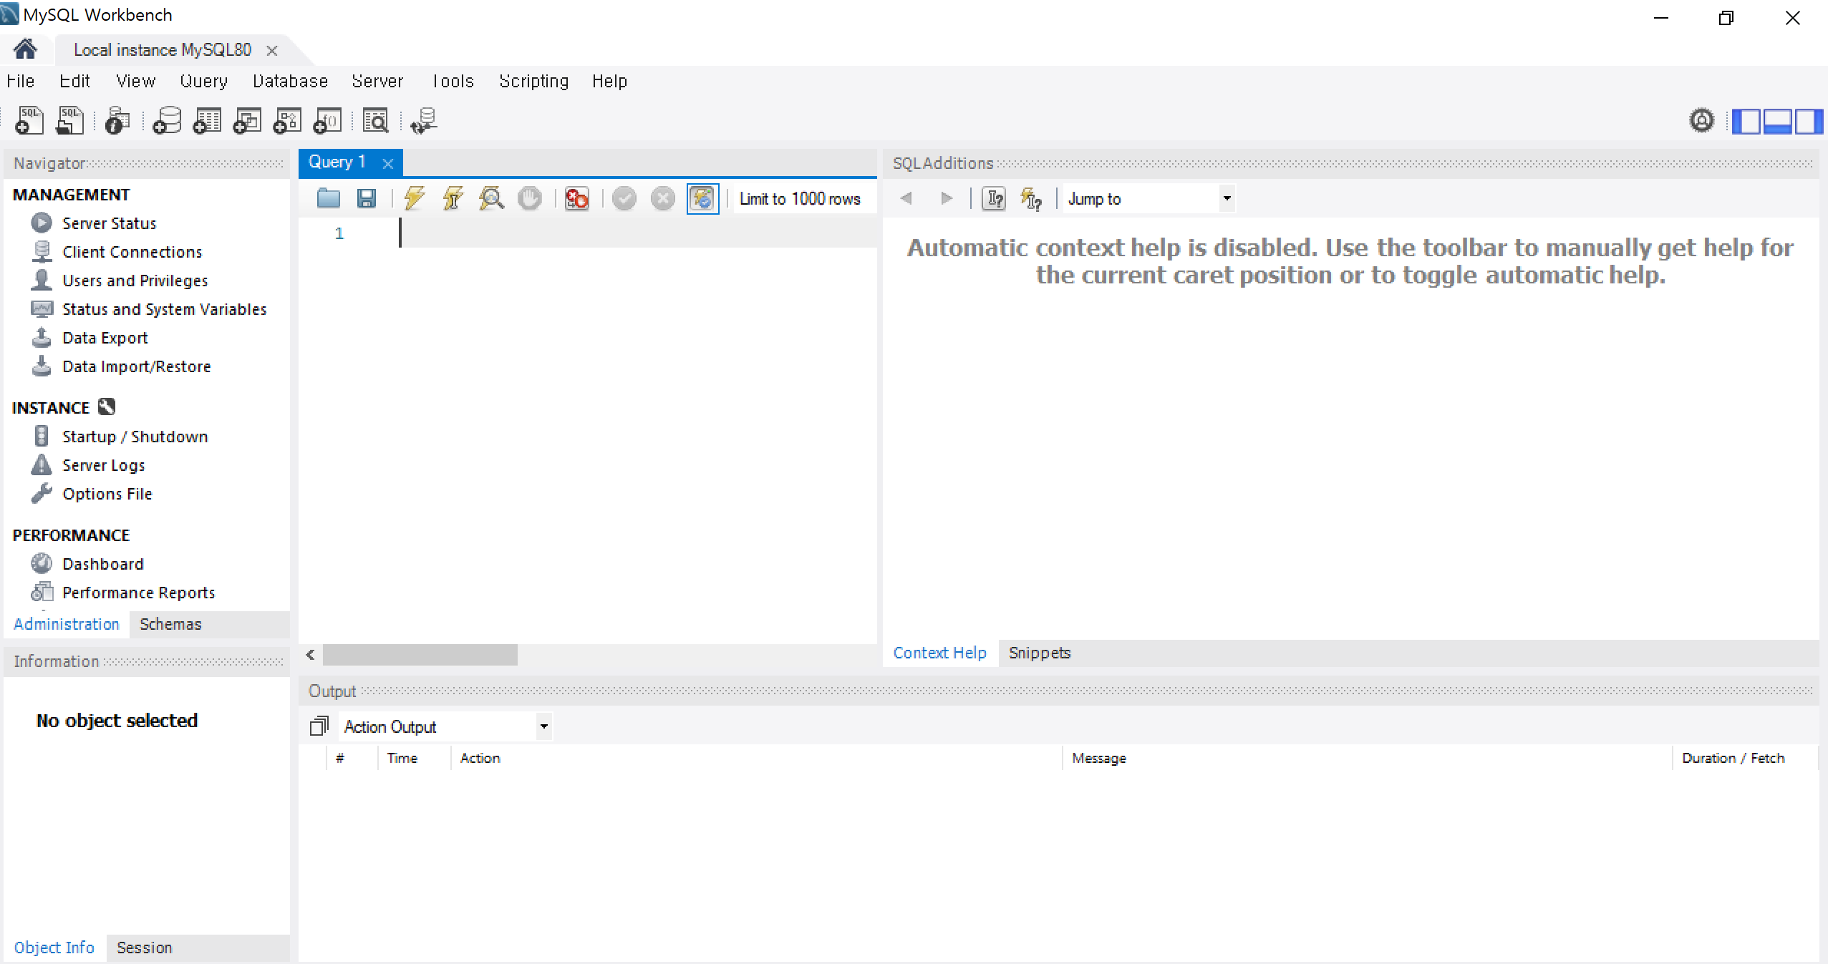
Task: Open the Workbench preferences gear icon
Action: click(1702, 120)
